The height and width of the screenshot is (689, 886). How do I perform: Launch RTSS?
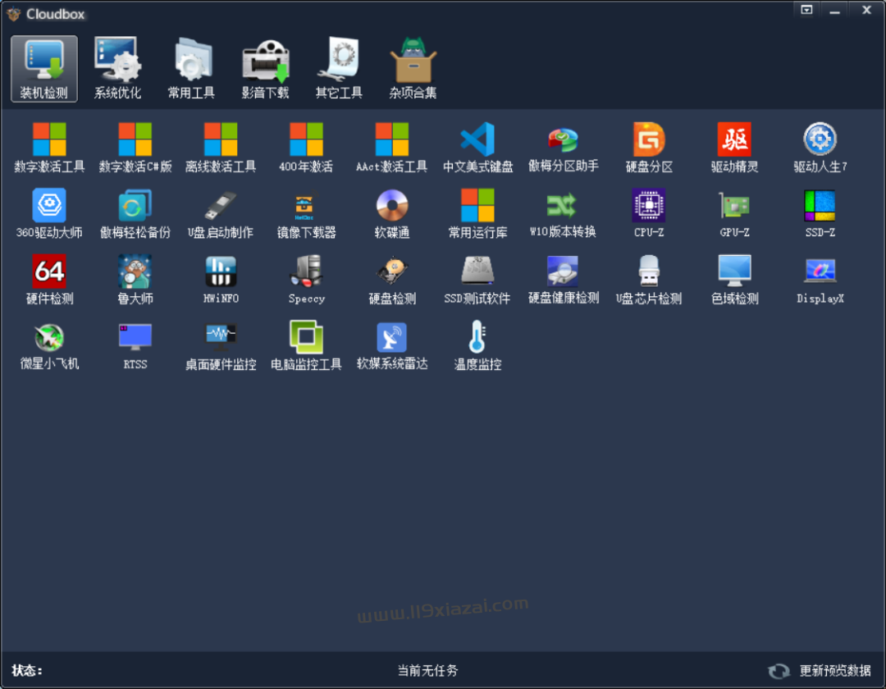point(135,345)
